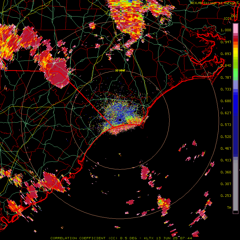Click the black radar site dot at center
Screen dimensions: 240x240
point(120,120)
